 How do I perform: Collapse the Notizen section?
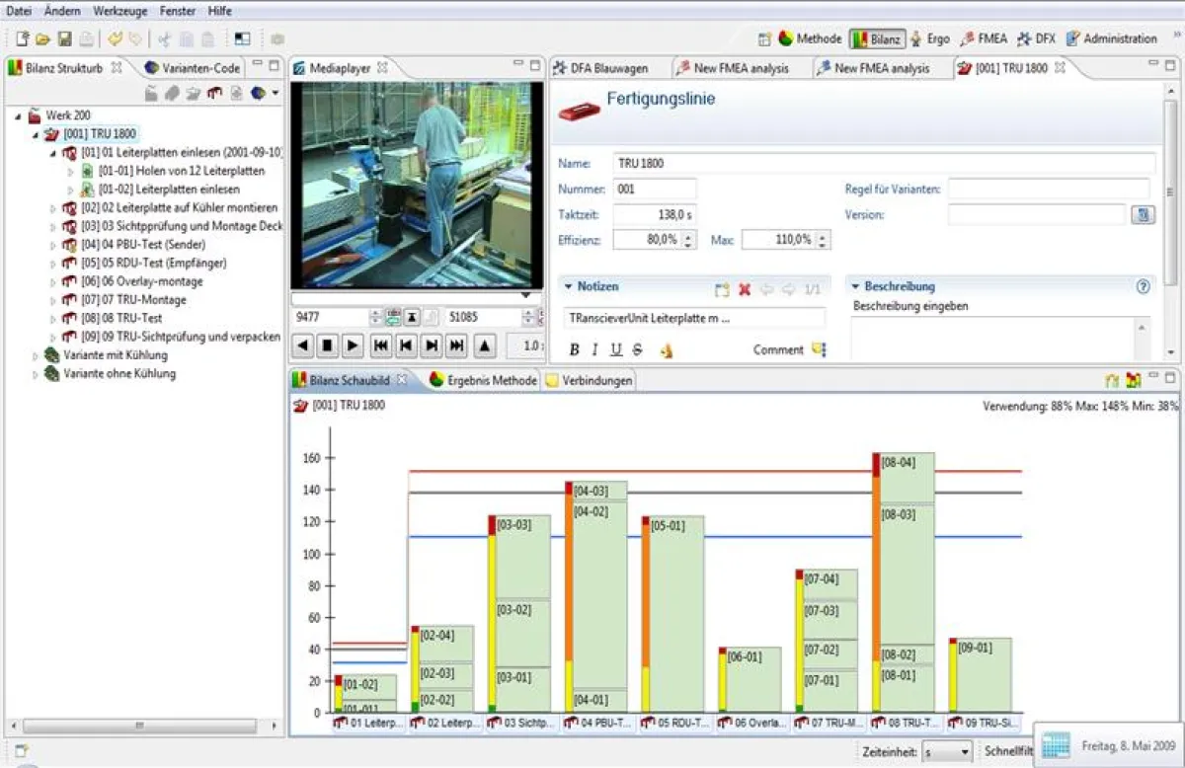point(569,286)
